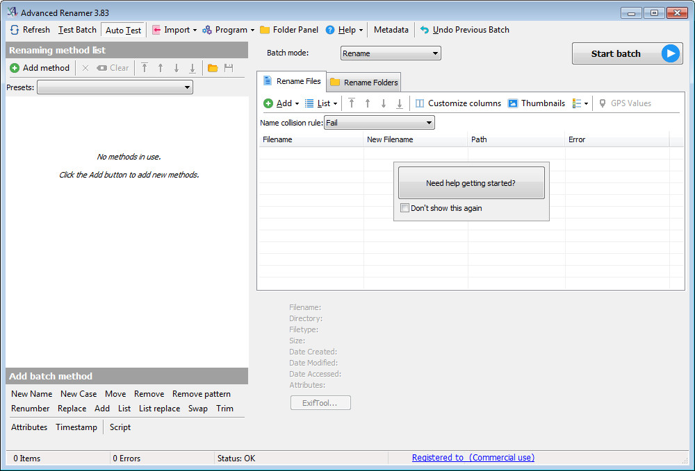Add a Renumber batch method
The height and width of the screenshot is (471, 695).
[30, 408]
